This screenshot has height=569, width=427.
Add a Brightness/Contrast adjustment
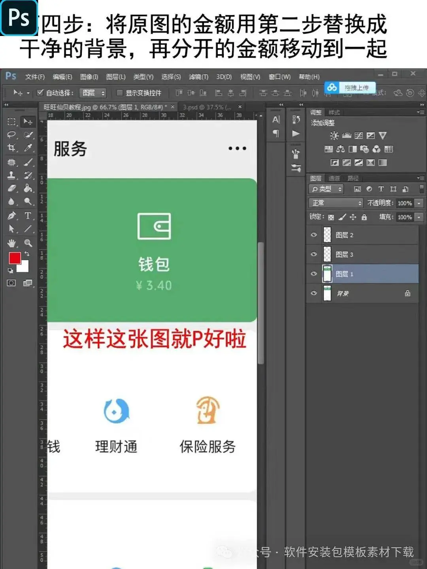point(334,136)
